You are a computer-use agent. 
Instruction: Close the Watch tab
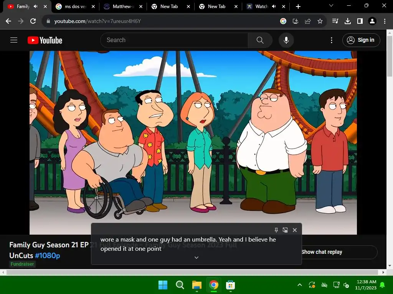[x=284, y=7]
